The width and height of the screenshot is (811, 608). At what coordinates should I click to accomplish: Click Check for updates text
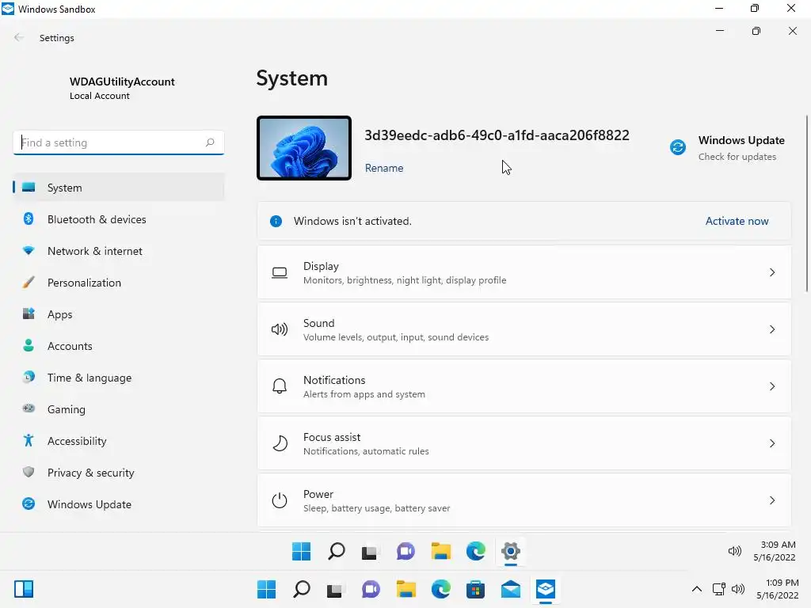click(737, 157)
